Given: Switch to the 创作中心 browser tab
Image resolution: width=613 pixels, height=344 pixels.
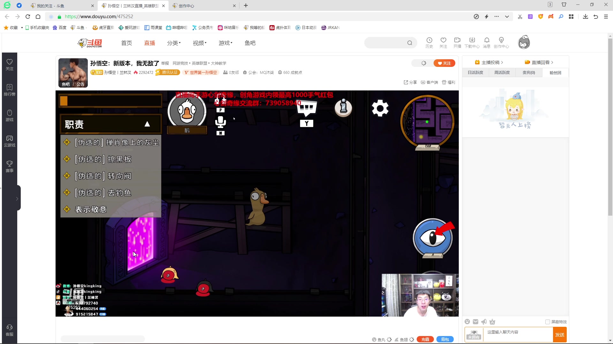Looking at the screenshot, I should click(x=204, y=6).
